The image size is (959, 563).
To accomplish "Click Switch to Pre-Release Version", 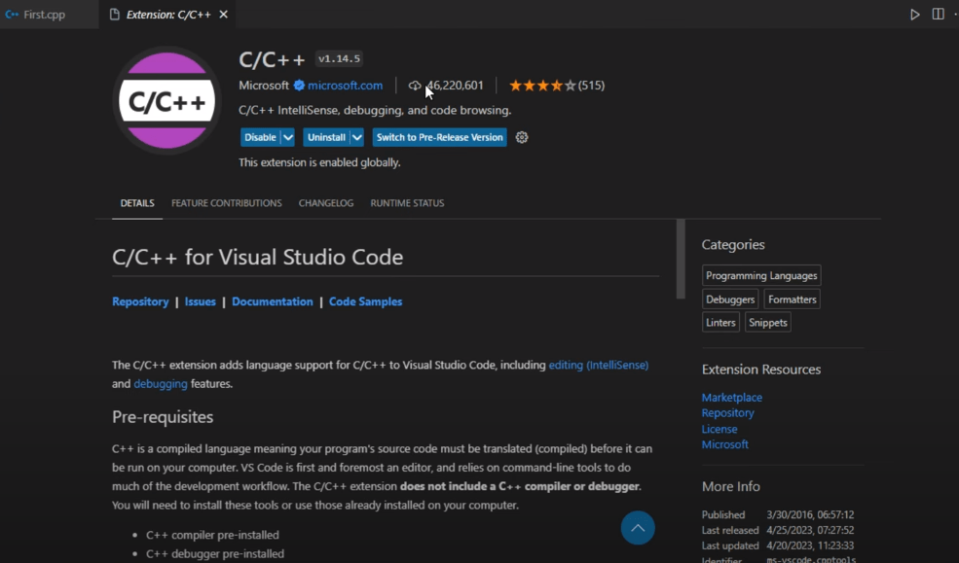I will (440, 137).
